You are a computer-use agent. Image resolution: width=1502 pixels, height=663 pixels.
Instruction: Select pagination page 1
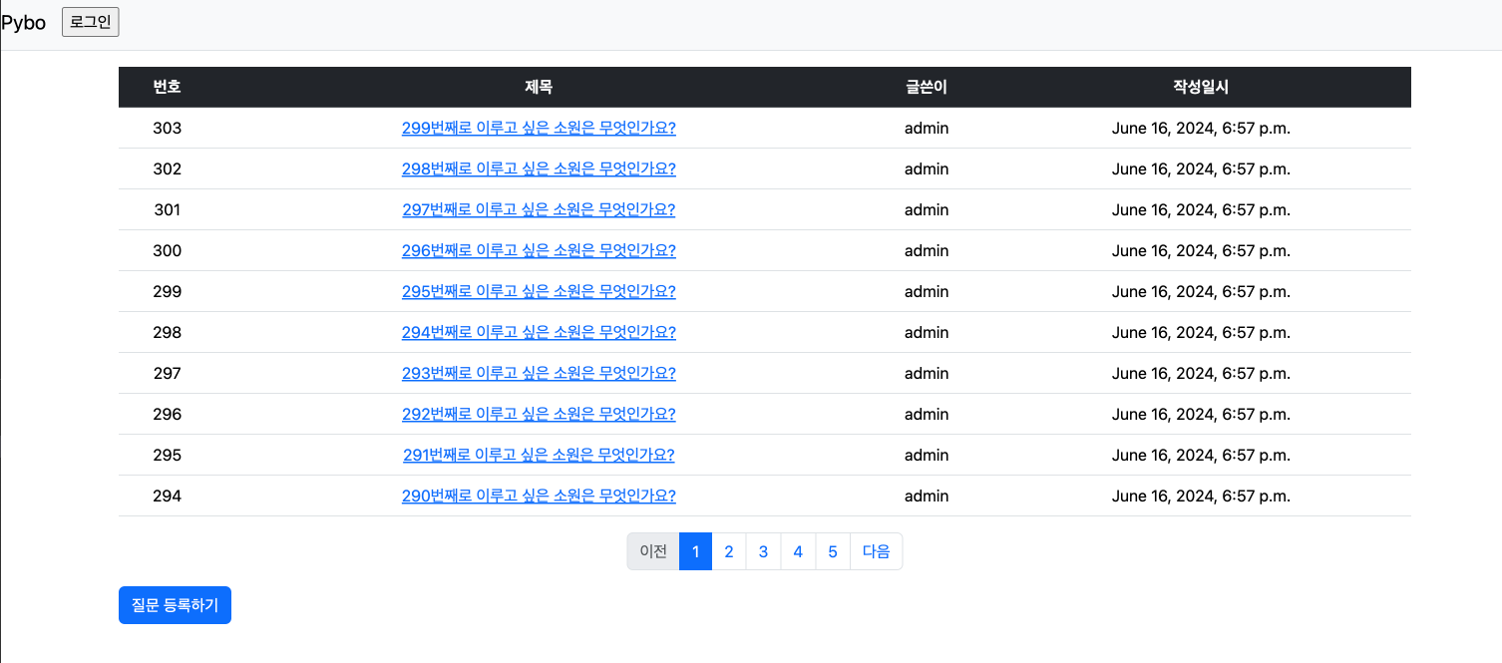pos(695,551)
